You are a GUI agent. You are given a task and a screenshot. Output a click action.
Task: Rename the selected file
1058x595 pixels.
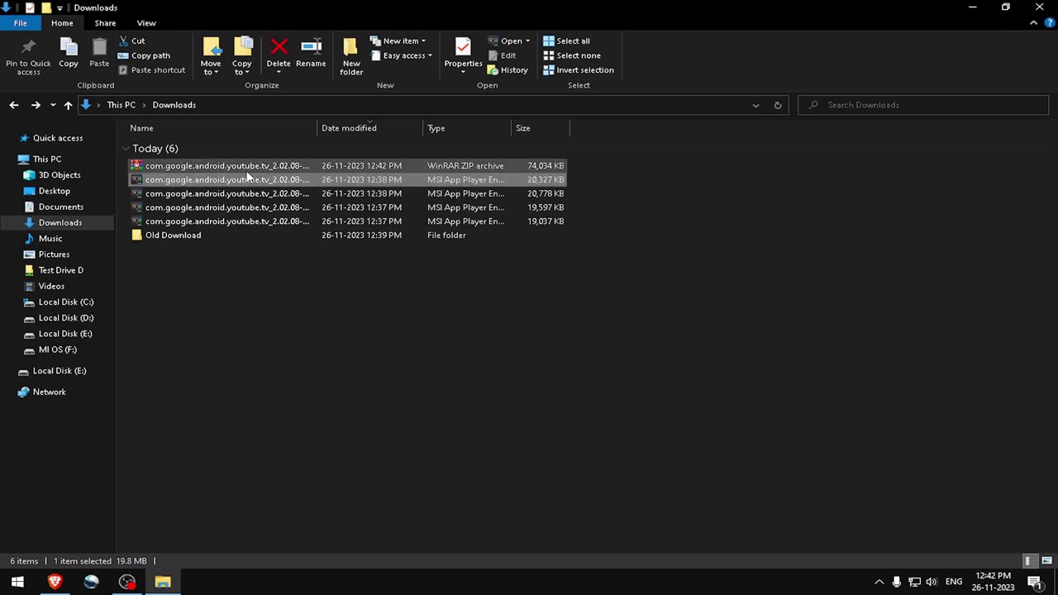tap(311, 53)
